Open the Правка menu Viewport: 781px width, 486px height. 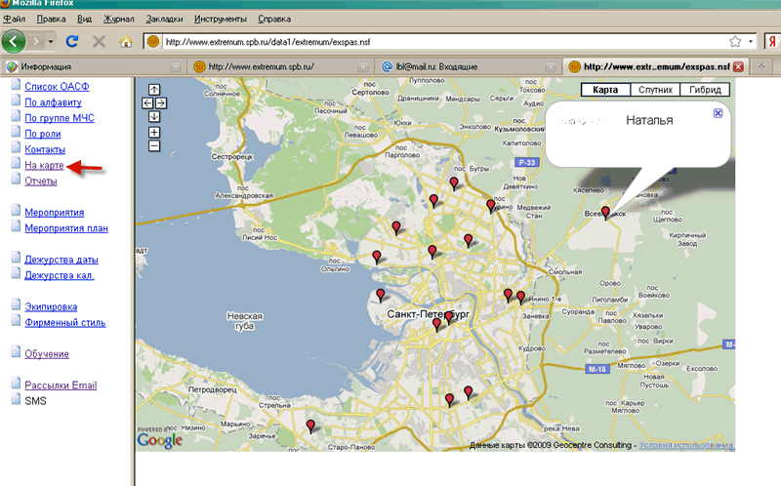pos(51,19)
